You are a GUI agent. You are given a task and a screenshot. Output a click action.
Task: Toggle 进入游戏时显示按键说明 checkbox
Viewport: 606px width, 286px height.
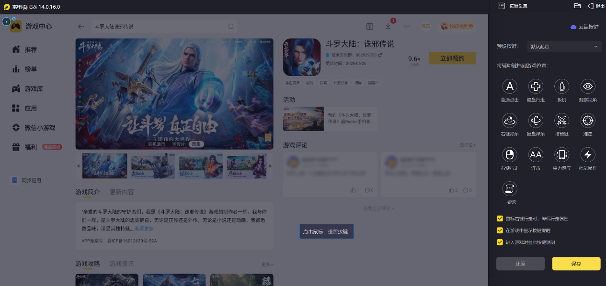[x=500, y=242]
